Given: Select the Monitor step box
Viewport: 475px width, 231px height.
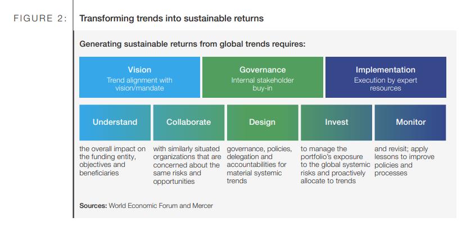Looking at the screenshot, I should click(x=410, y=123).
